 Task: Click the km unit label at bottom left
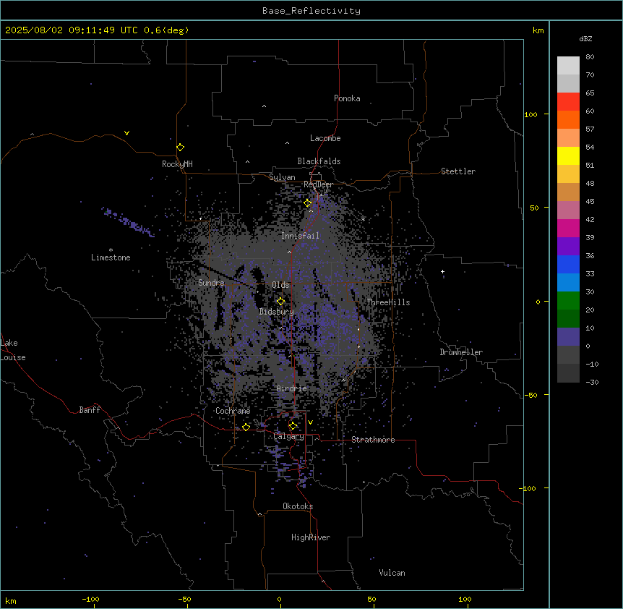11,601
